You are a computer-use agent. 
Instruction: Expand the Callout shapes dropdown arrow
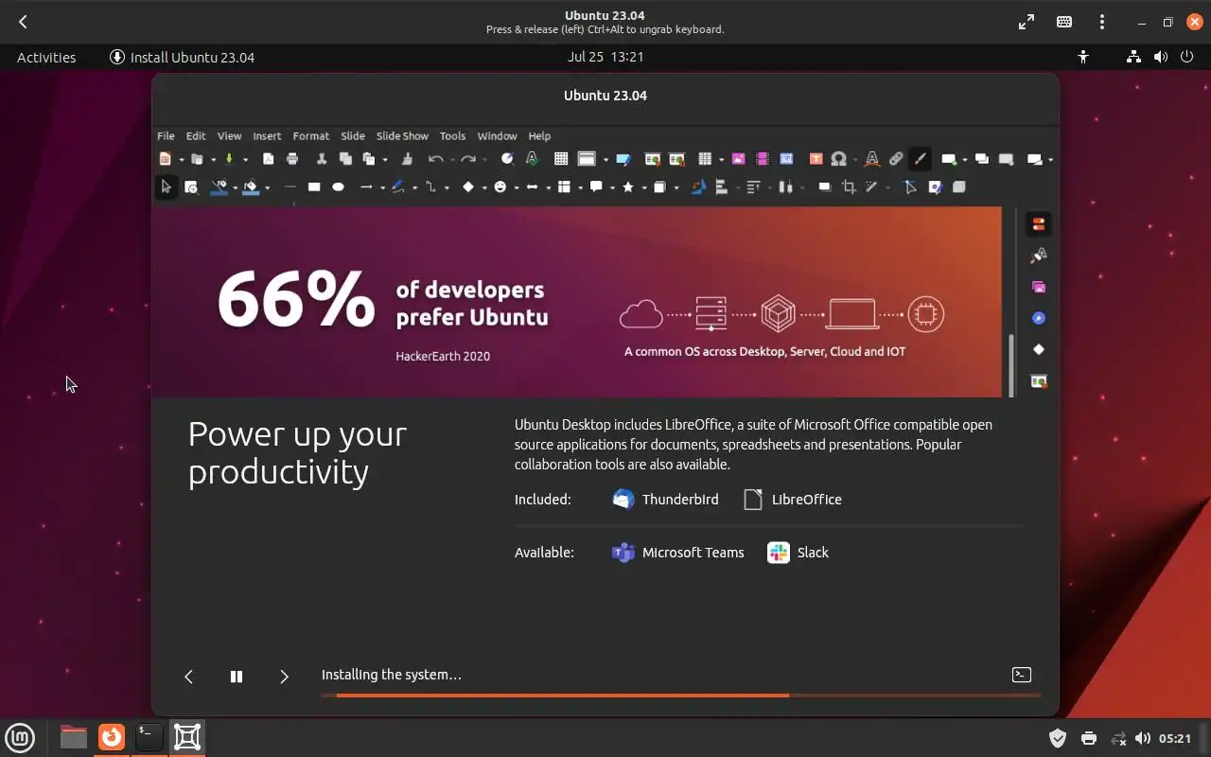(612, 188)
